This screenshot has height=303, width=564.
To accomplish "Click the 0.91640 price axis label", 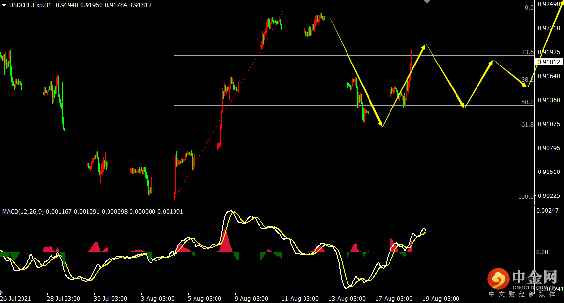I will point(549,76).
